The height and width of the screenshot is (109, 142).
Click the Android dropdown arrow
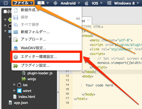[x=79, y=3]
